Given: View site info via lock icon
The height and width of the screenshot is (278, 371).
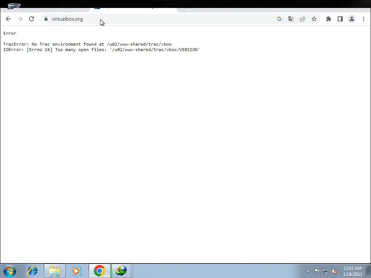Looking at the screenshot, I should coord(46,19).
